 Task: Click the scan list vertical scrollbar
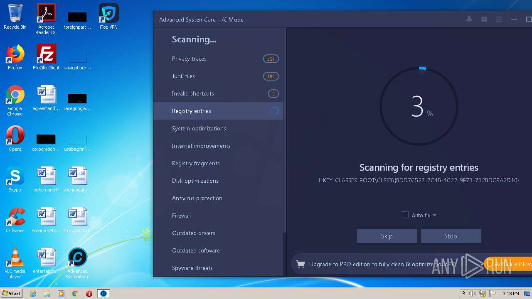pyautogui.click(x=285, y=131)
